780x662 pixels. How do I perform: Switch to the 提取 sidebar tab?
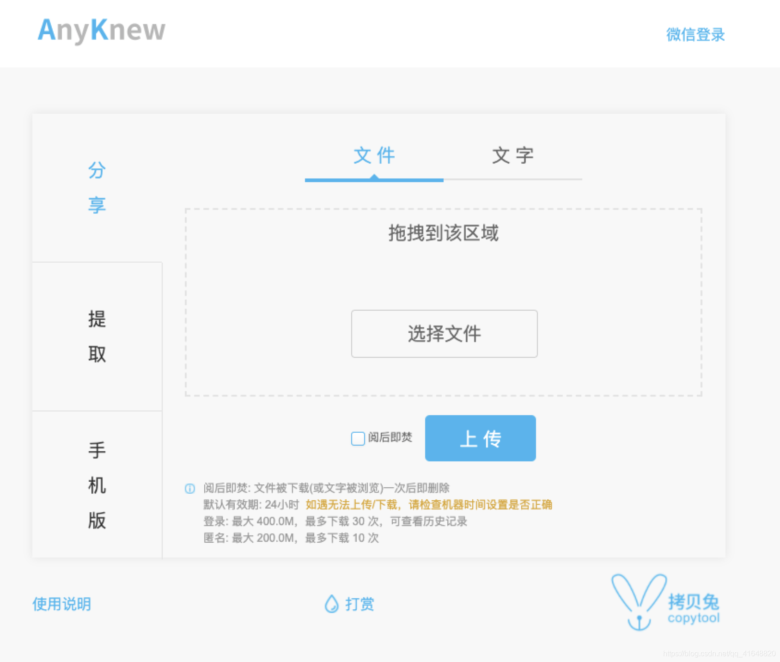click(x=97, y=336)
